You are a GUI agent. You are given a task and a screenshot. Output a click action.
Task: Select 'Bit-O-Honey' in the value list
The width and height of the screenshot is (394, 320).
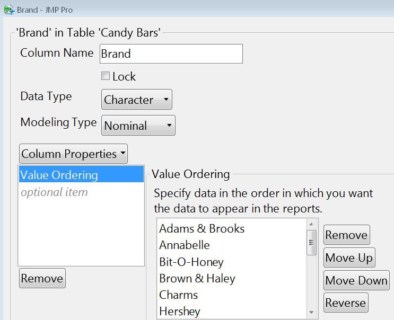pos(231,262)
